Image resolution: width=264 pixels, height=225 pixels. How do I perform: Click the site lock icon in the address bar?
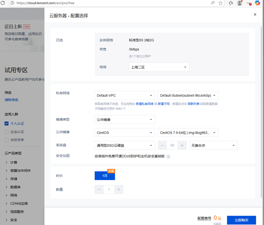point(12,3)
